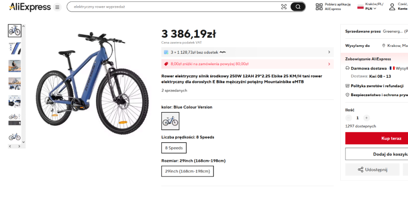Select the 8 Speeds option
The image size is (408, 198).
(x=174, y=148)
